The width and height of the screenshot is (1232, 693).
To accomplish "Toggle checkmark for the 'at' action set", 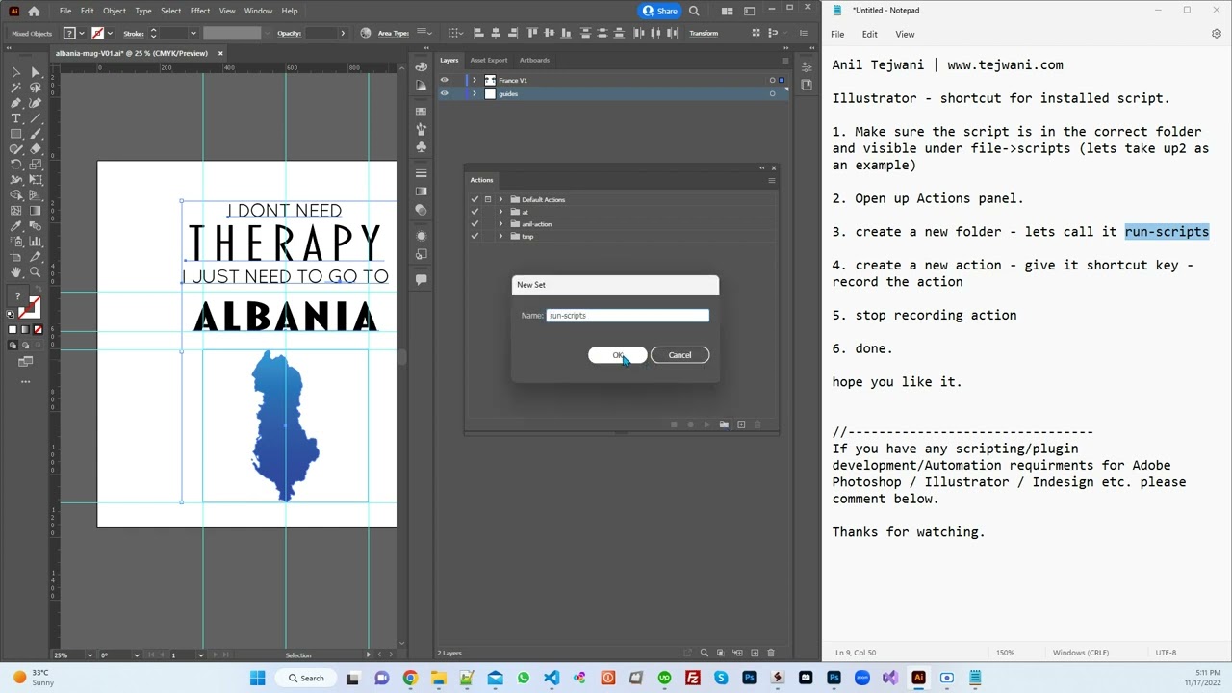I will (475, 212).
